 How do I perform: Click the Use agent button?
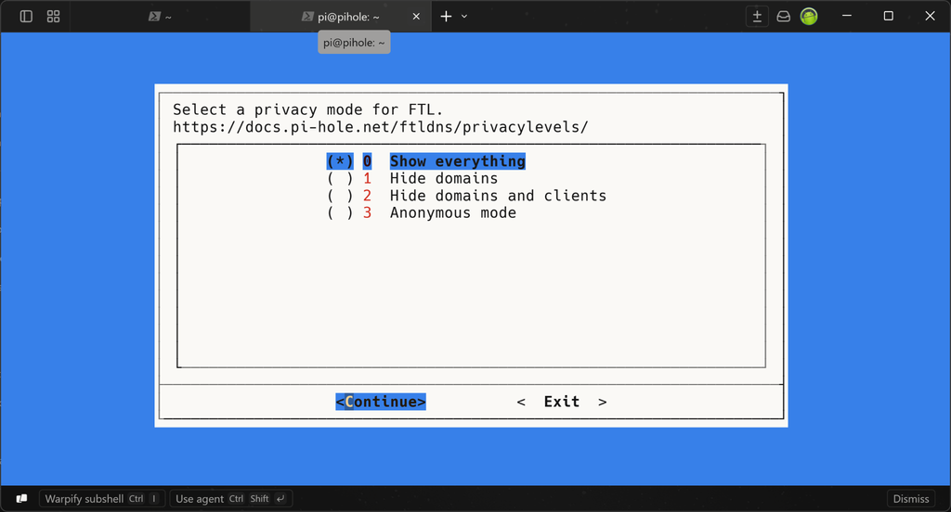pos(231,499)
